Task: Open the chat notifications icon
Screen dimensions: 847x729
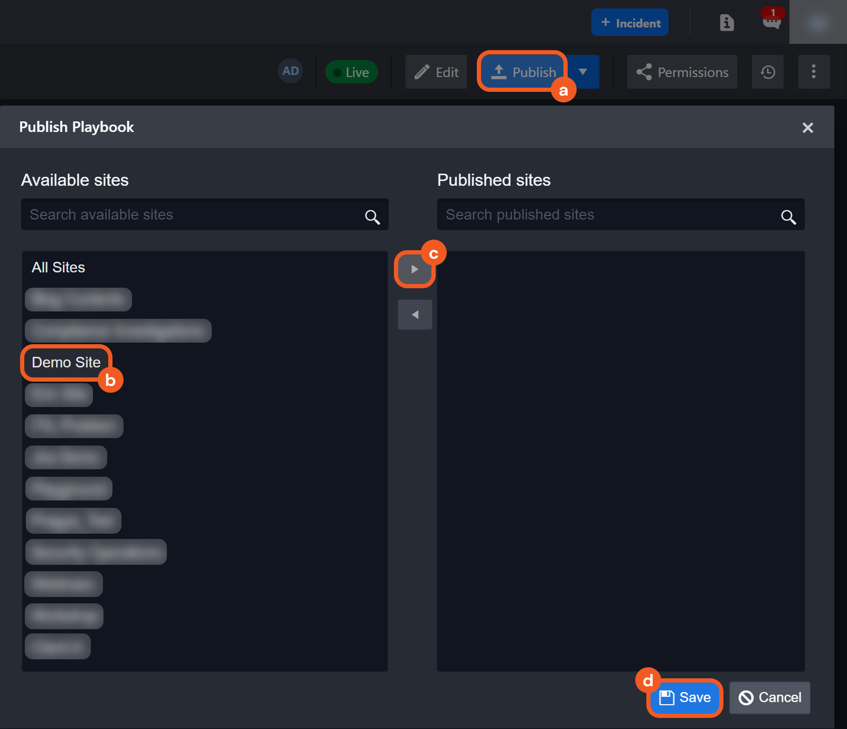Action: pos(771,22)
